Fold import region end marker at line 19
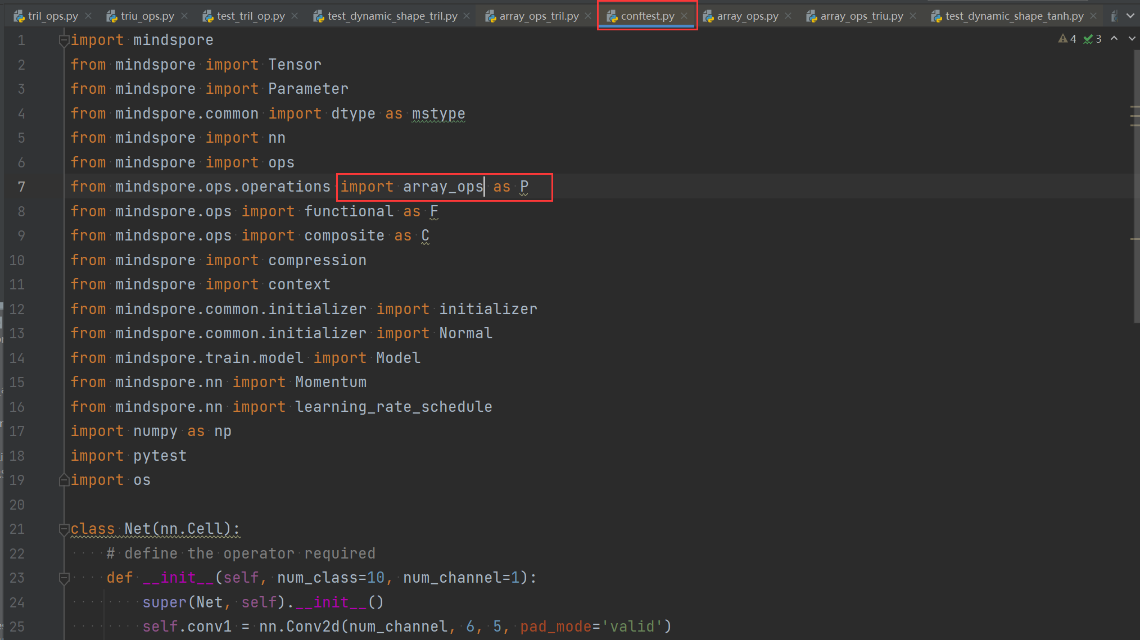This screenshot has height=640, width=1140. pyautogui.click(x=64, y=480)
